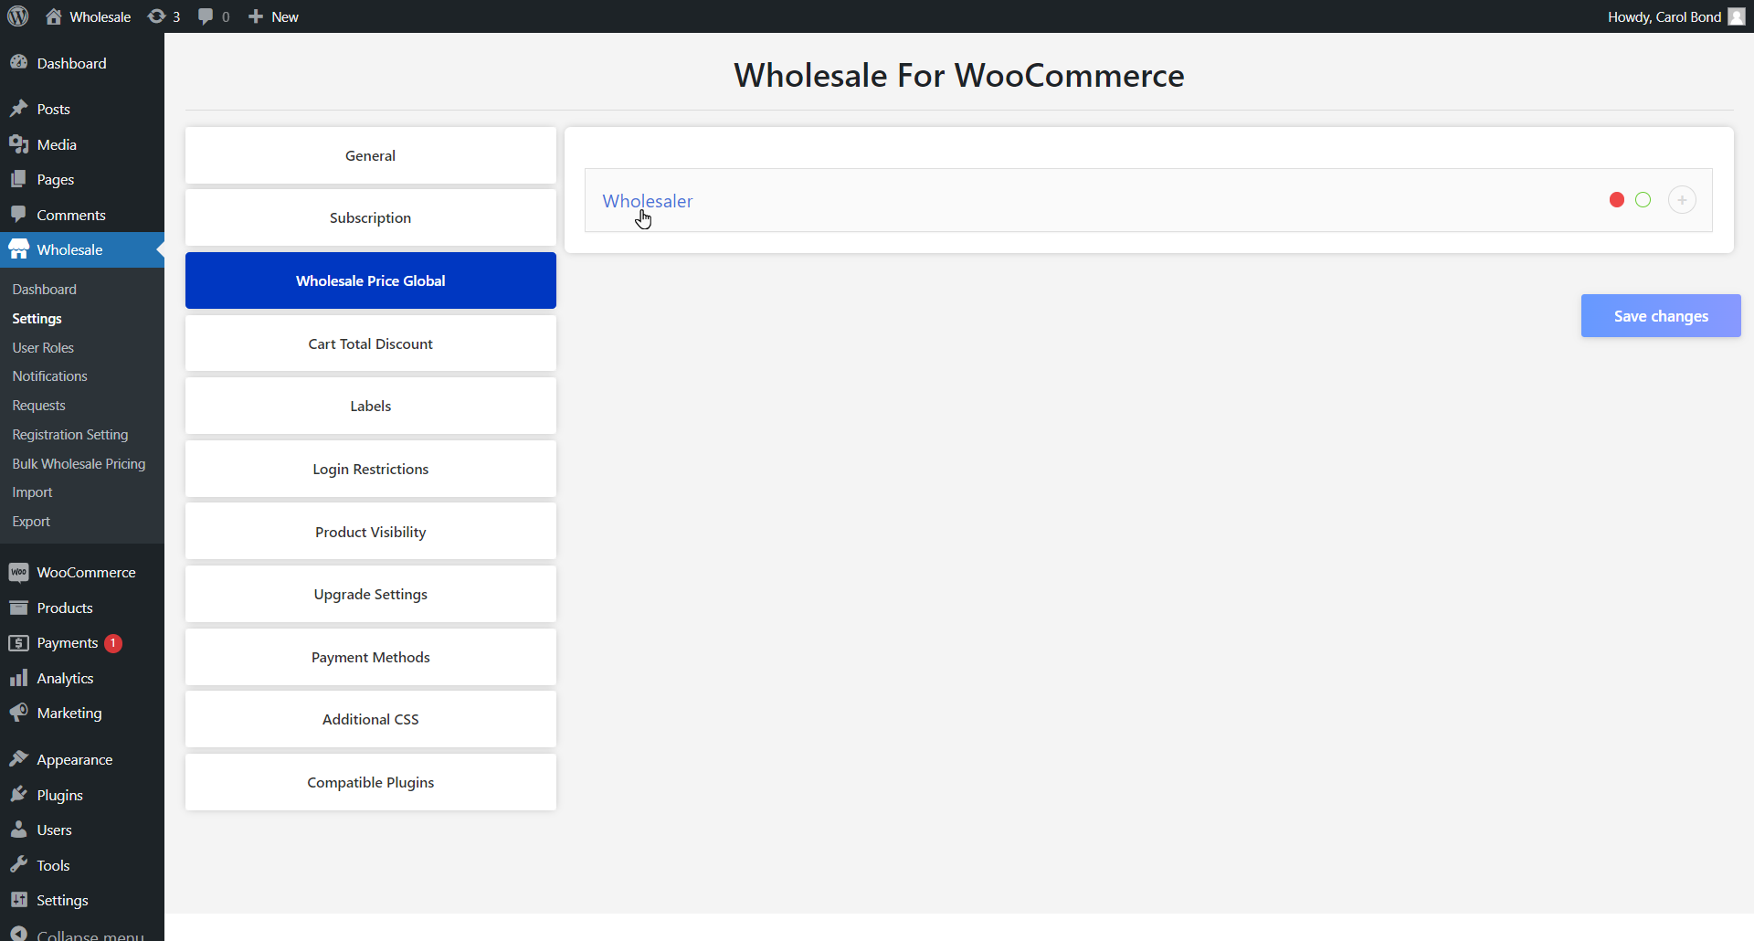The height and width of the screenshot is (941, 1754).
Task: Click the Products archive icon
Action: coord(18,608)
